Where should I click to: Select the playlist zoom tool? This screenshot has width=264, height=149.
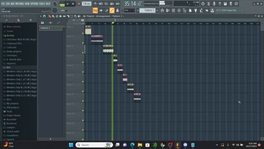[75, 16]
